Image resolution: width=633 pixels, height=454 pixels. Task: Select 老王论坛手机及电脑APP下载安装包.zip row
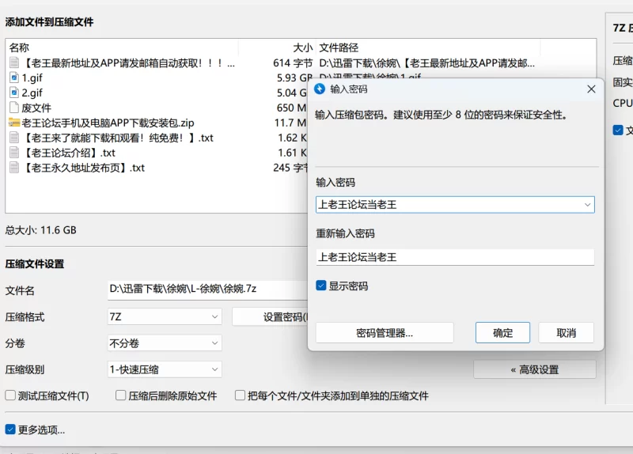point(157,123)
